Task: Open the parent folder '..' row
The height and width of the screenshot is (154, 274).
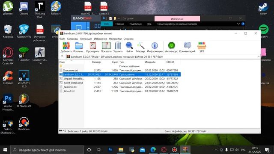Action: tap(120, 66)
